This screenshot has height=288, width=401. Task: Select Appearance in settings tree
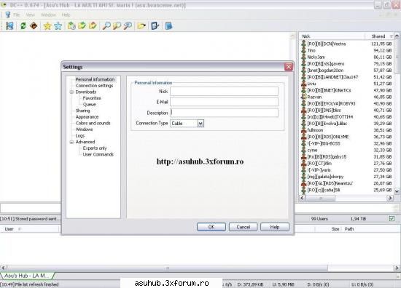(87, 117)
